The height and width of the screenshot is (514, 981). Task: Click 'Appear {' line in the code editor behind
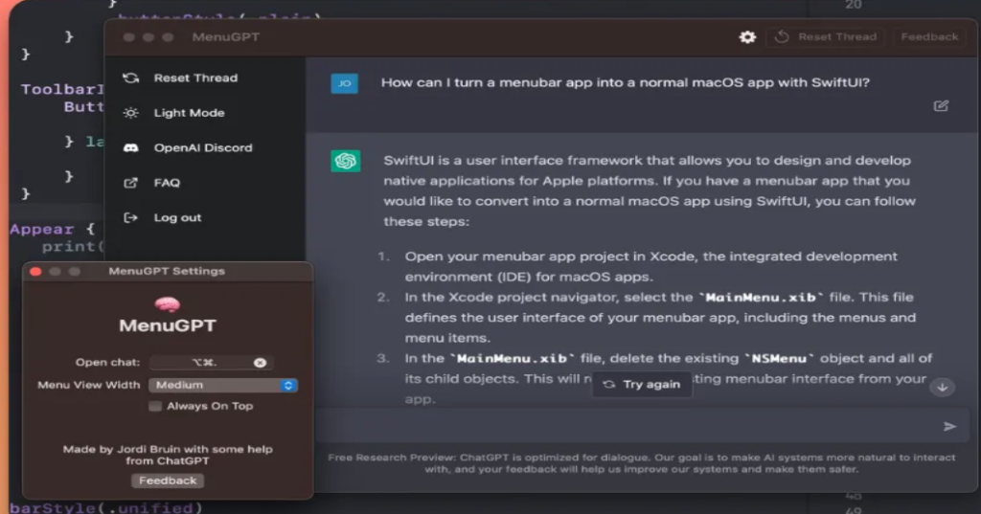point(52,229)
